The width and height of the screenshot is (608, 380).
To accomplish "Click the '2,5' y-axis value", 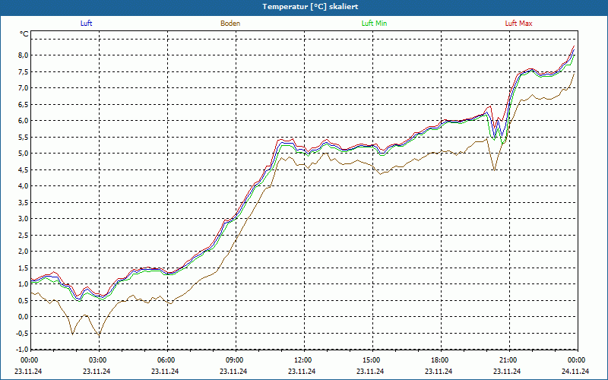I will click(24, 235).
